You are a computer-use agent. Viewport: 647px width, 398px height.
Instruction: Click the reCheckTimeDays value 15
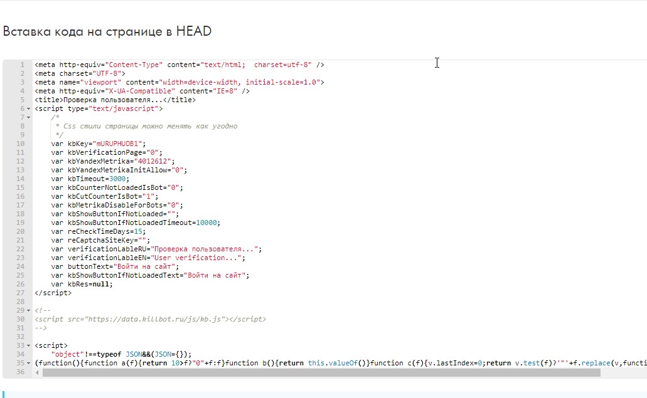(x=138, y=231)
